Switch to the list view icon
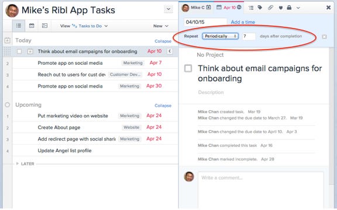 (19, 26)
